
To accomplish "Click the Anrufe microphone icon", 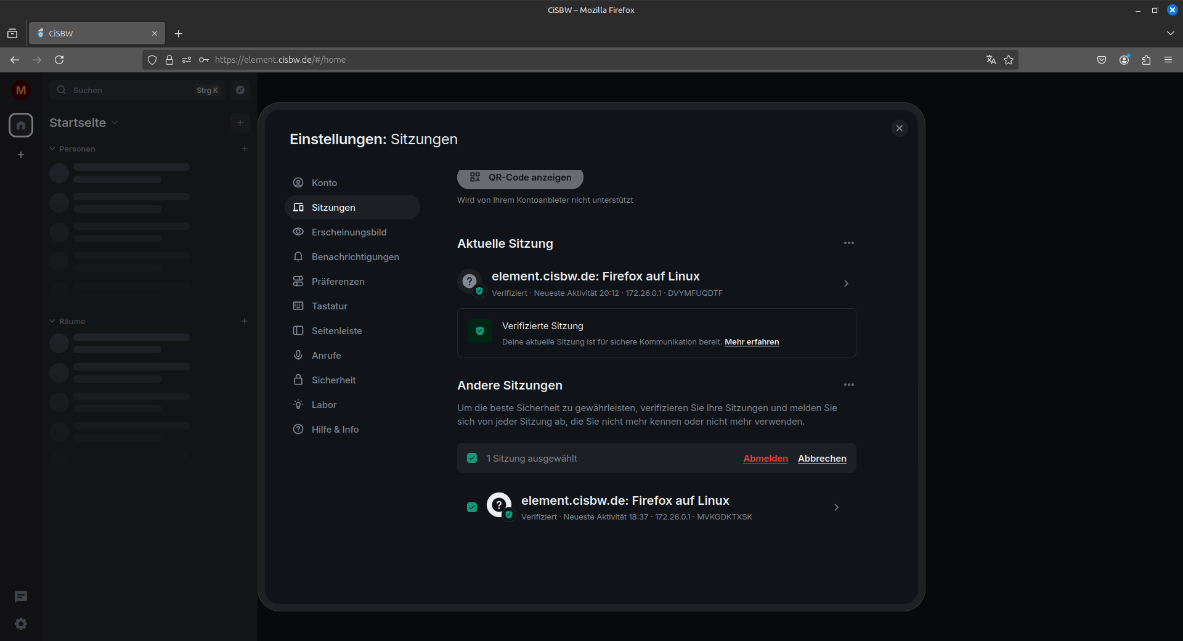I will pyautogui.click(x=298, y=356).
